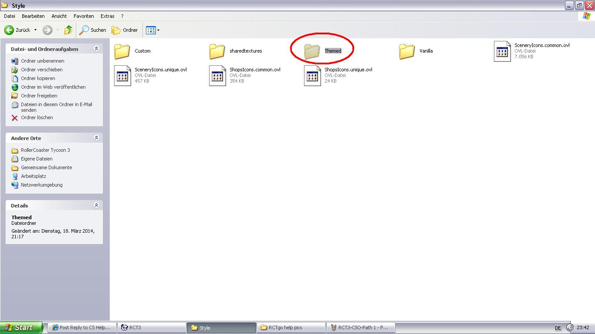595x334 pixels.
Task: Click Ordner umbenennen link
Action: [42, 61]
